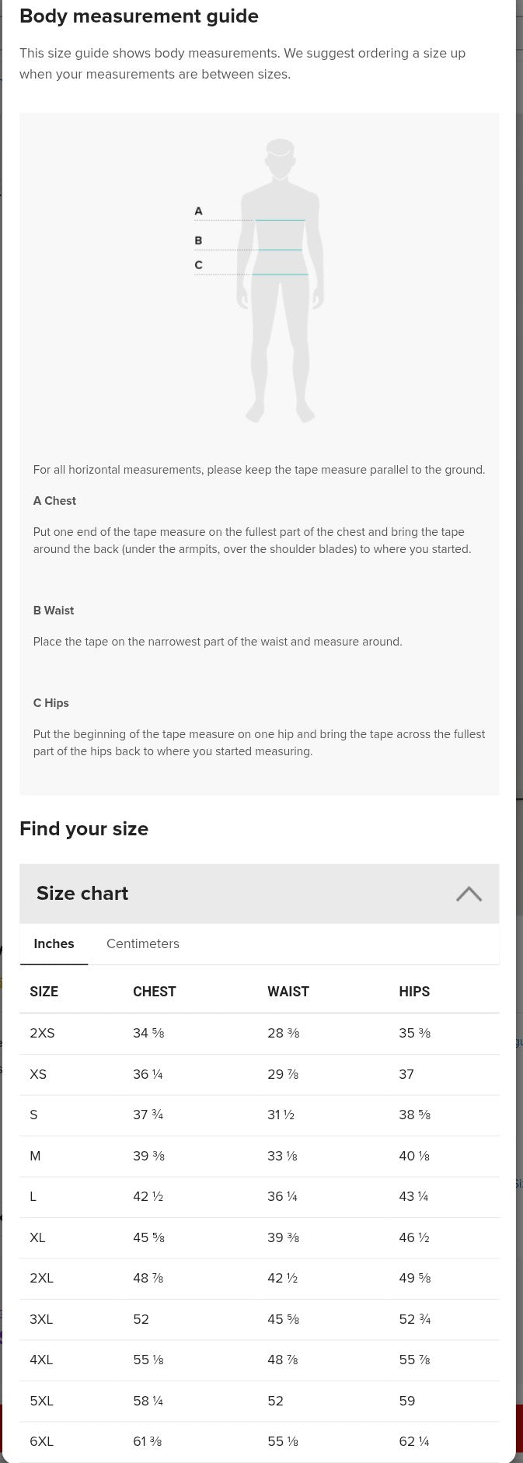
Task: Select the 6XL size row
Action: click(260, 1442)
